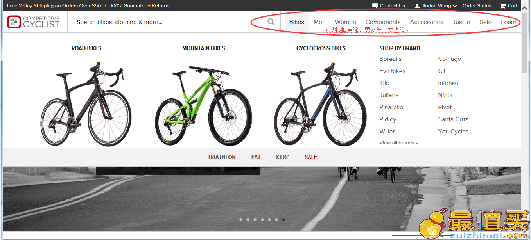
Task: Select the Evil Bikes brand
Action: click(x=392, y=71)
